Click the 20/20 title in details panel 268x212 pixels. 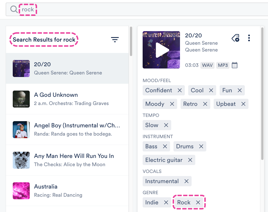pyautogui.click(x=194, y=35)
